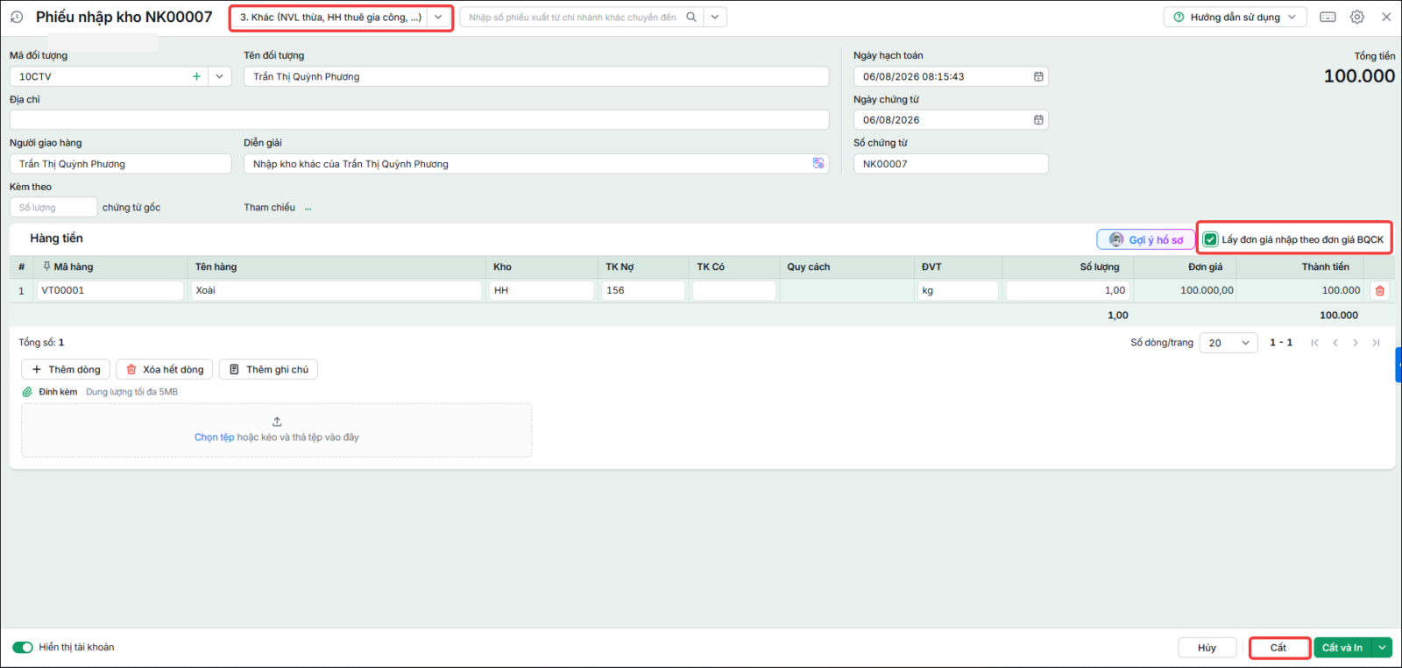Expand the Cất và In split arrow
Viewport: 1402px width, 668px height.
tap(1382, 648)
